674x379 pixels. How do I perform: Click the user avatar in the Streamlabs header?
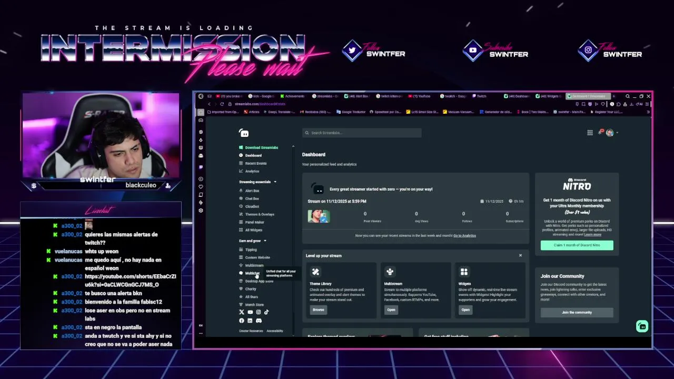click(x=610, y=133)
